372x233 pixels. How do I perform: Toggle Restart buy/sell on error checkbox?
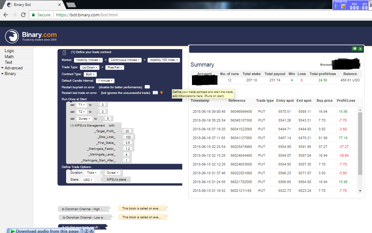coord(147,87)
